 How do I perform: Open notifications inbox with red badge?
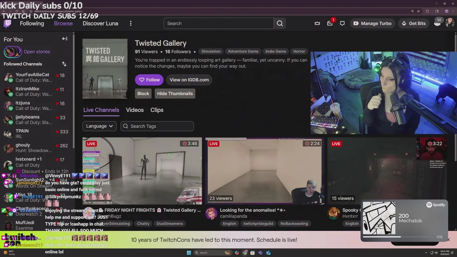coord(330,23)
